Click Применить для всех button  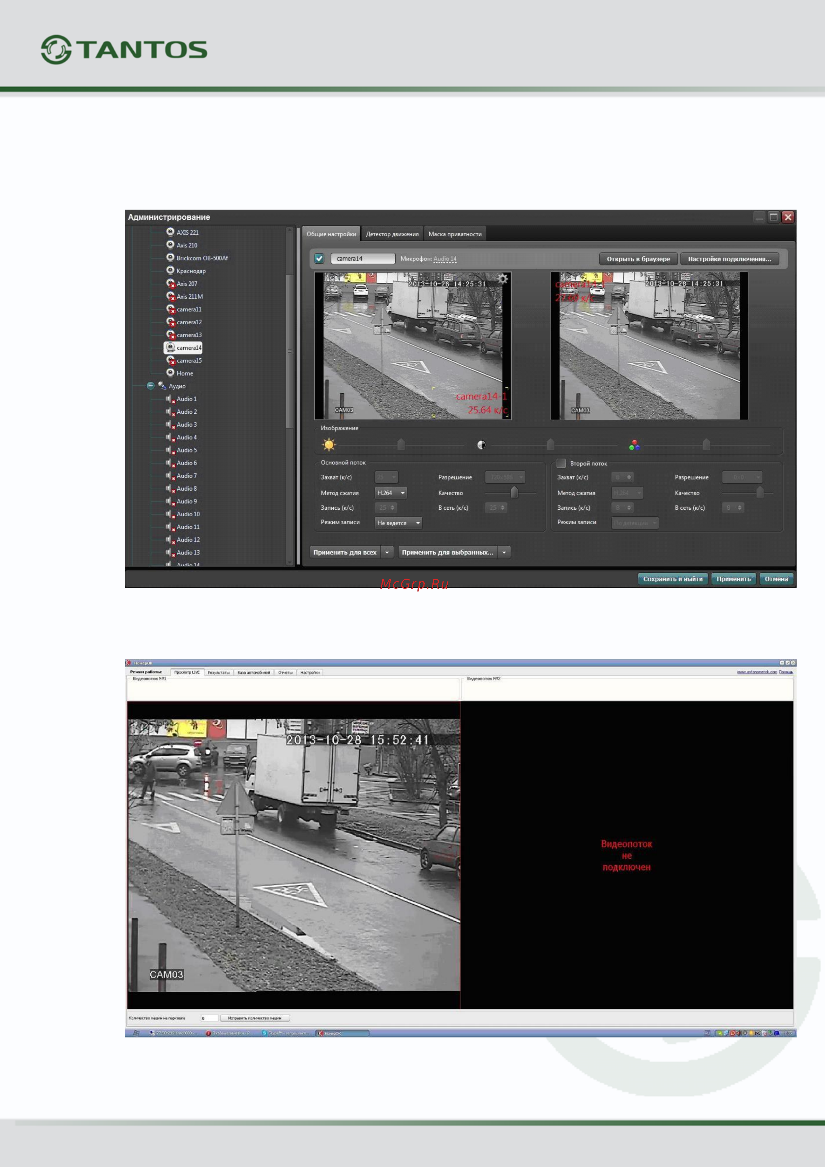tap(345, 552)
